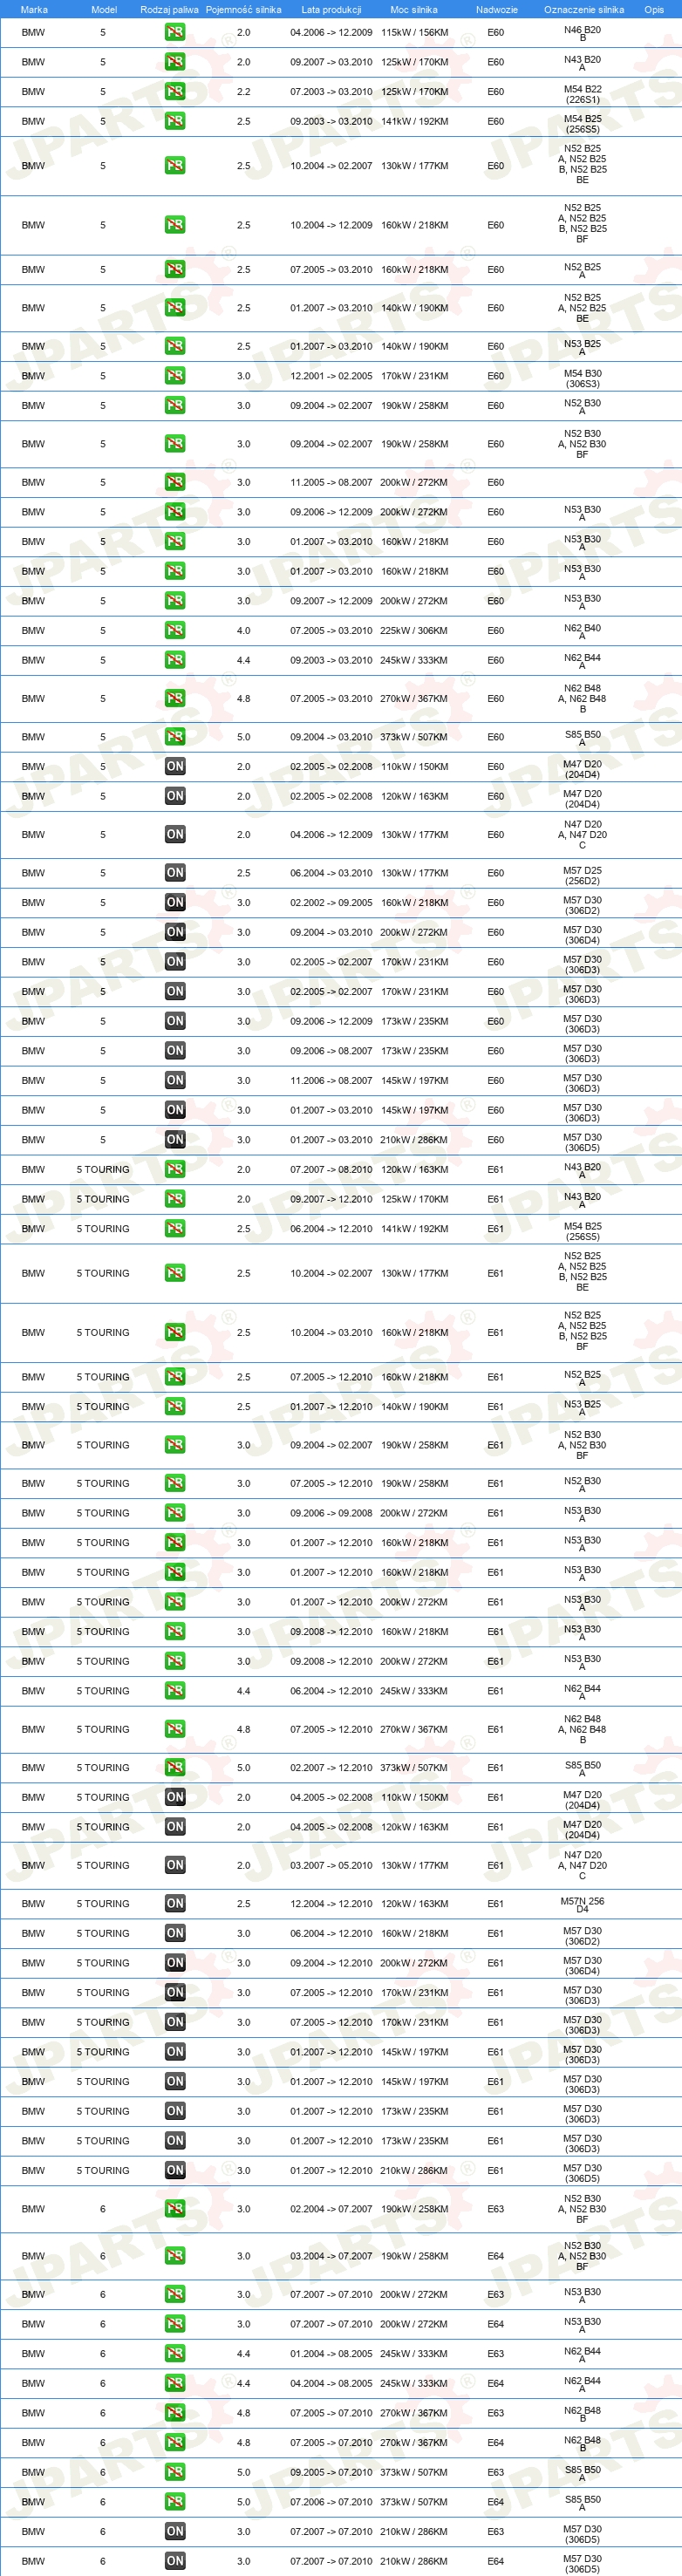Click the Moc silnika column header
Viewport: 682px width, 2576px height.
pyautogui.click(x=414, y=10)
